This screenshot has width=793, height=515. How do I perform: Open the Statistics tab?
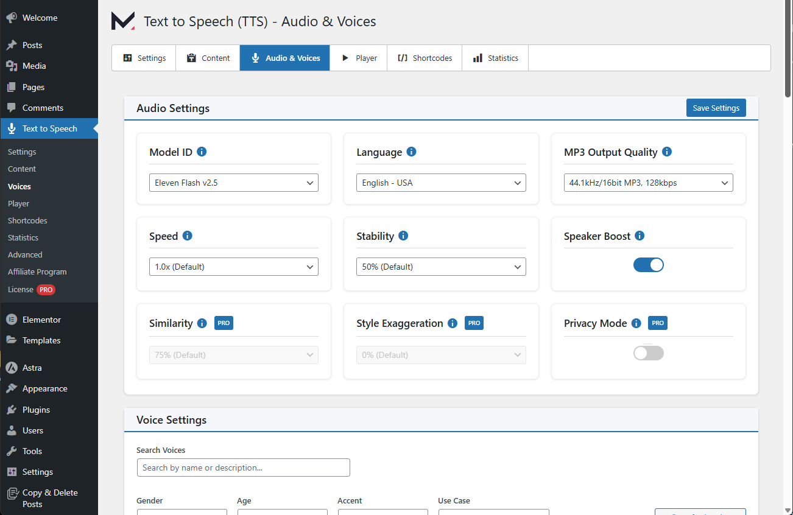coord(495,58)
